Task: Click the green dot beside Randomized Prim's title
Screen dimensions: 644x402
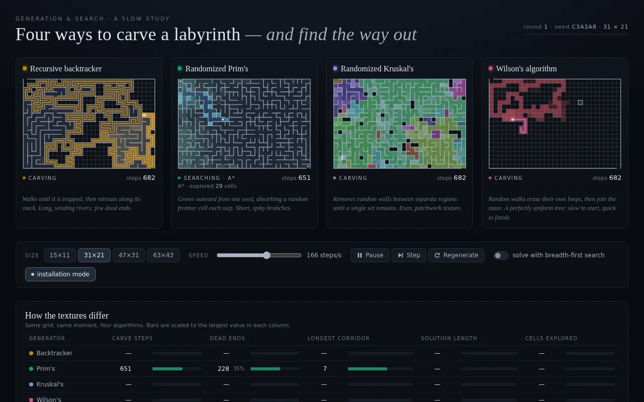Action: (180, 68)
